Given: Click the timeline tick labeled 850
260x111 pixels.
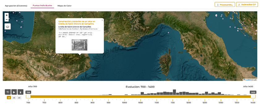Looking at the screenshot, I should pyautogui.click(x=76, y=103).
